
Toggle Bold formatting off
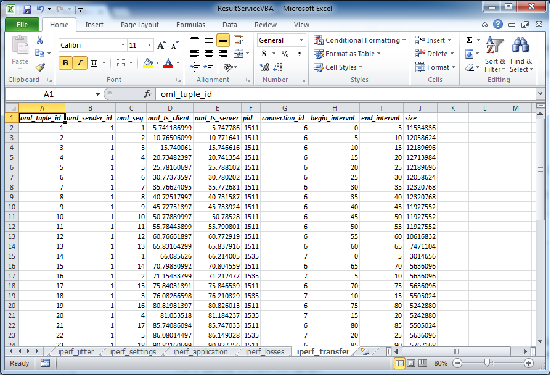[x=66, y=63]
